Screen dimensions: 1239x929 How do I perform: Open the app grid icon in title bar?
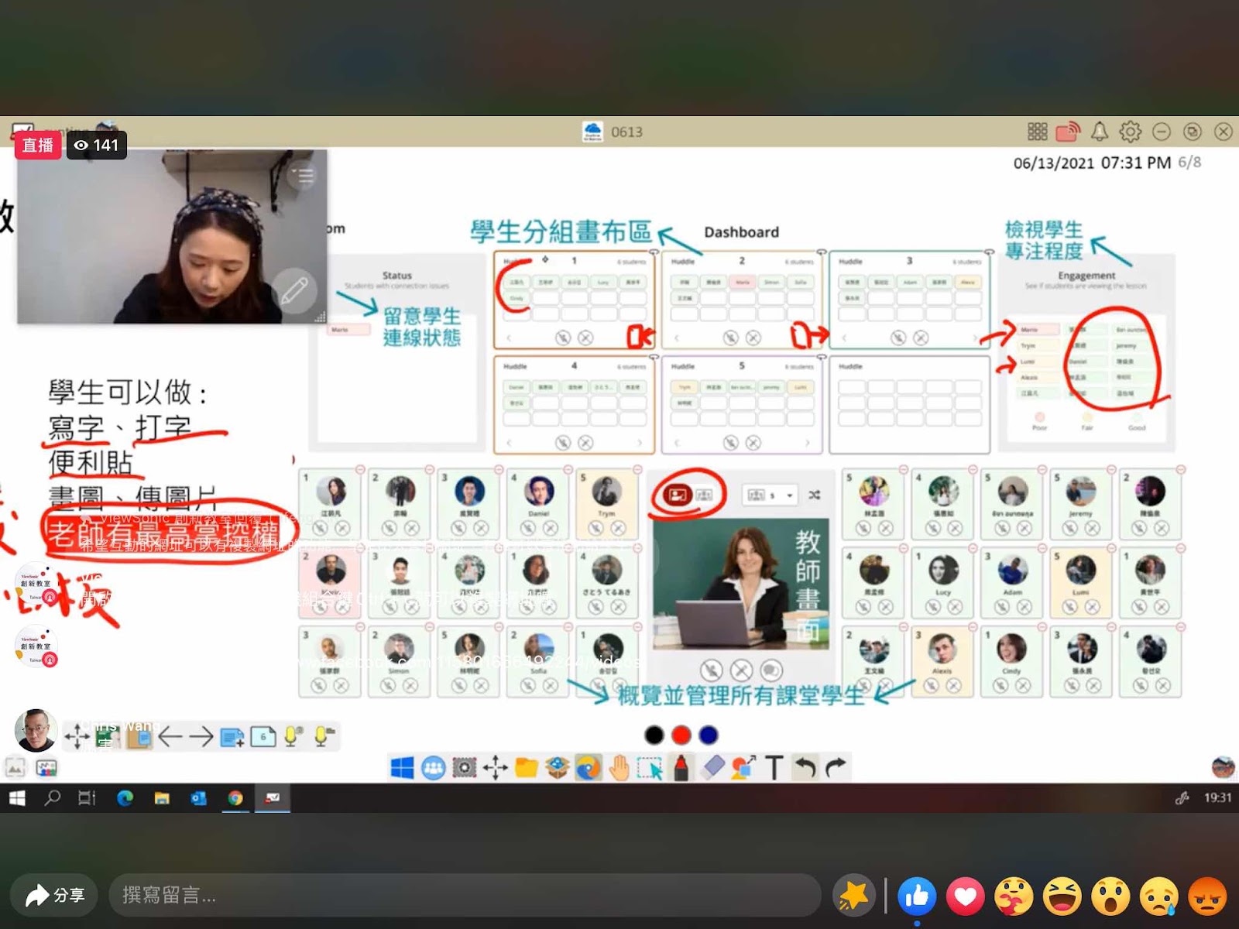click(x=1037, y=132)
